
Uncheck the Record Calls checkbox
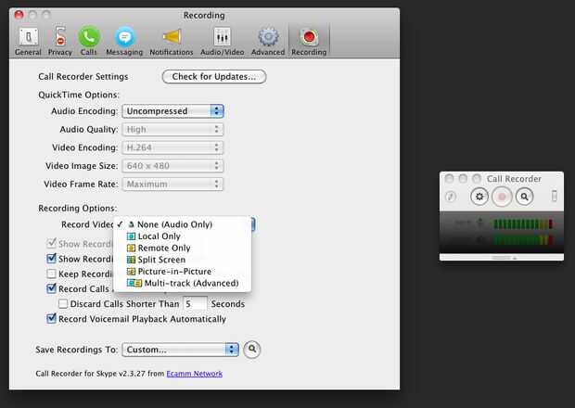(x=51, y=288)
